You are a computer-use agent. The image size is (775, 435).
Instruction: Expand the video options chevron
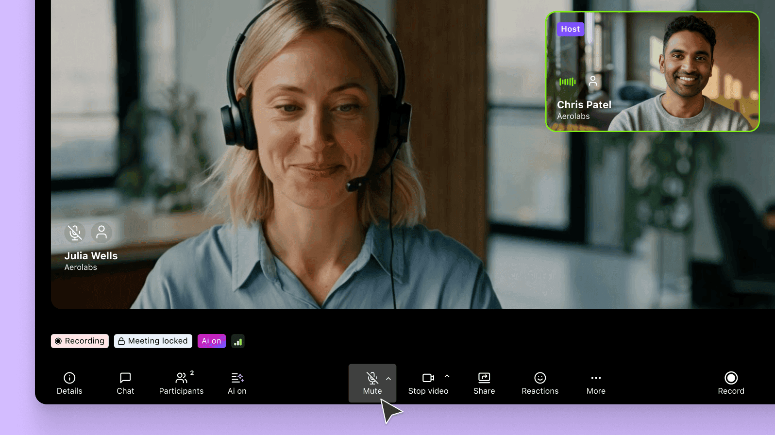[447, 376]
